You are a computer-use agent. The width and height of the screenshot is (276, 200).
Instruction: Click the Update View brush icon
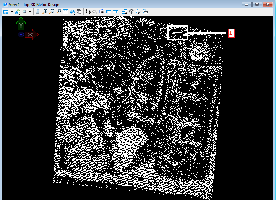coord(38,12)
